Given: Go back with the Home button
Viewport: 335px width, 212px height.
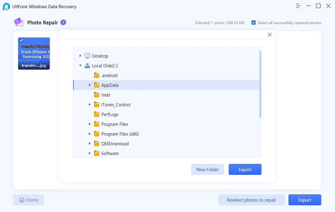Looking at the screenshot, I should pyautogui.click(x=29, y=200).
